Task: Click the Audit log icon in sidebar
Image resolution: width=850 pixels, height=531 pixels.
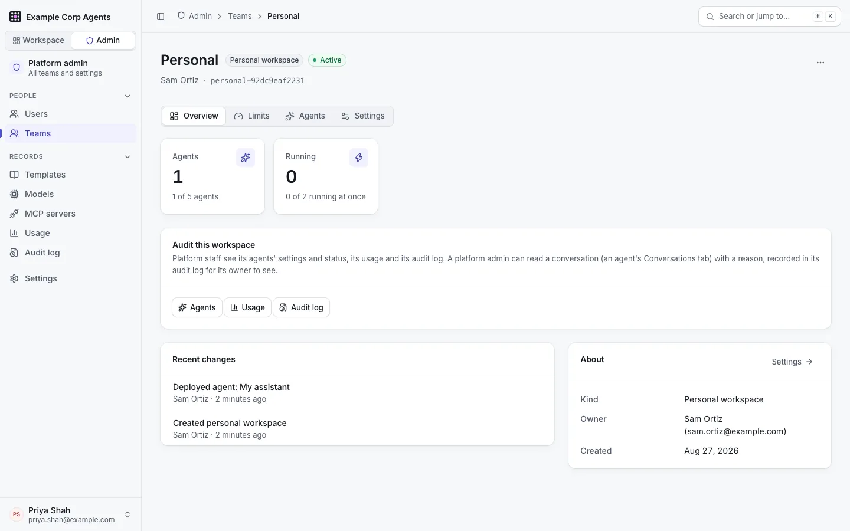Action: [x=14, y=253]
